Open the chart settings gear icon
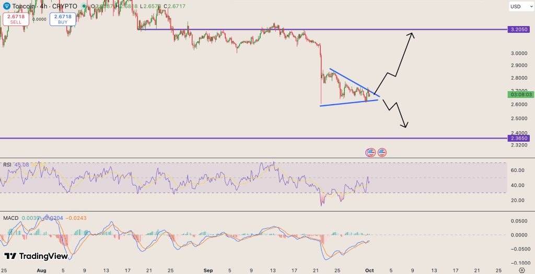 point(522,270)
